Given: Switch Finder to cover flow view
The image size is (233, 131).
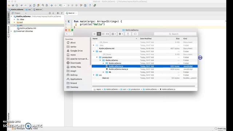Looking at the screenshot, I should tap(107, 34).
